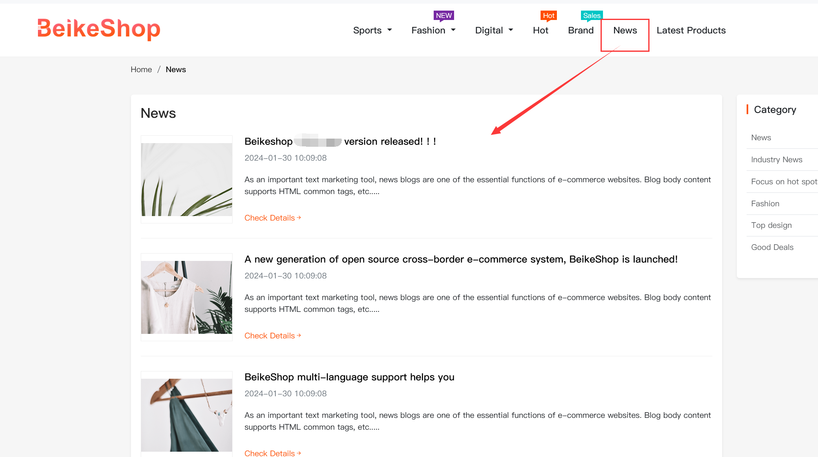Click News in the breadcrumb

176,69
